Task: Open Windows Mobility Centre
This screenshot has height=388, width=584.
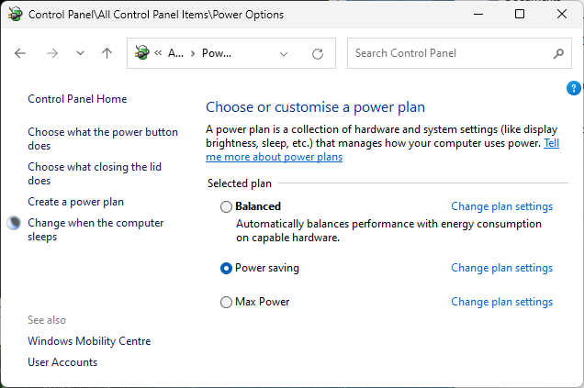Action: pos(89,341)
